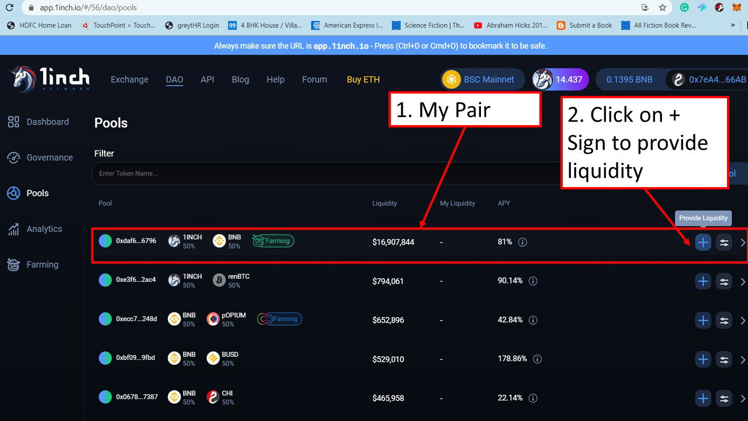The image size is (748, 421).
Task: Open the Forum nav item
Action: point(314,80)
